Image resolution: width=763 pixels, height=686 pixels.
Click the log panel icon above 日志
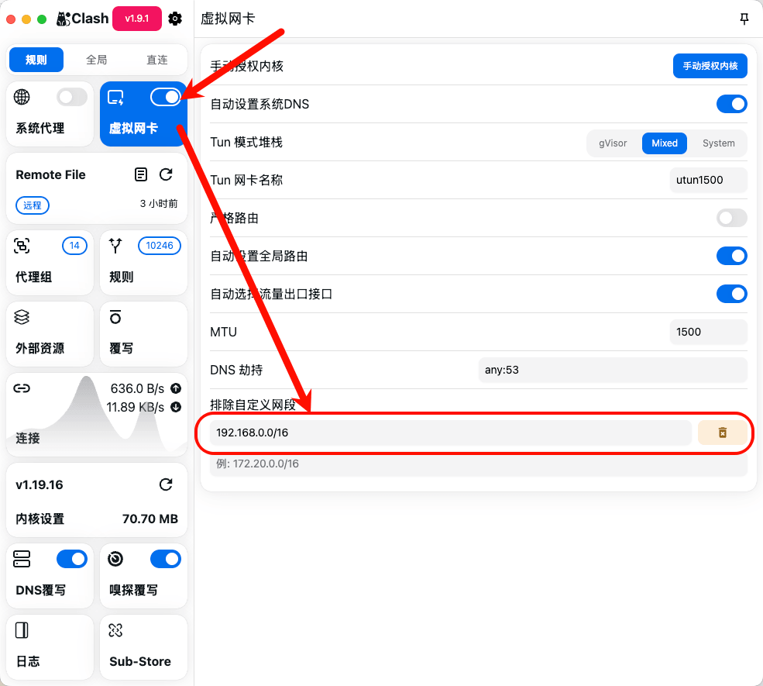point(22,630)
